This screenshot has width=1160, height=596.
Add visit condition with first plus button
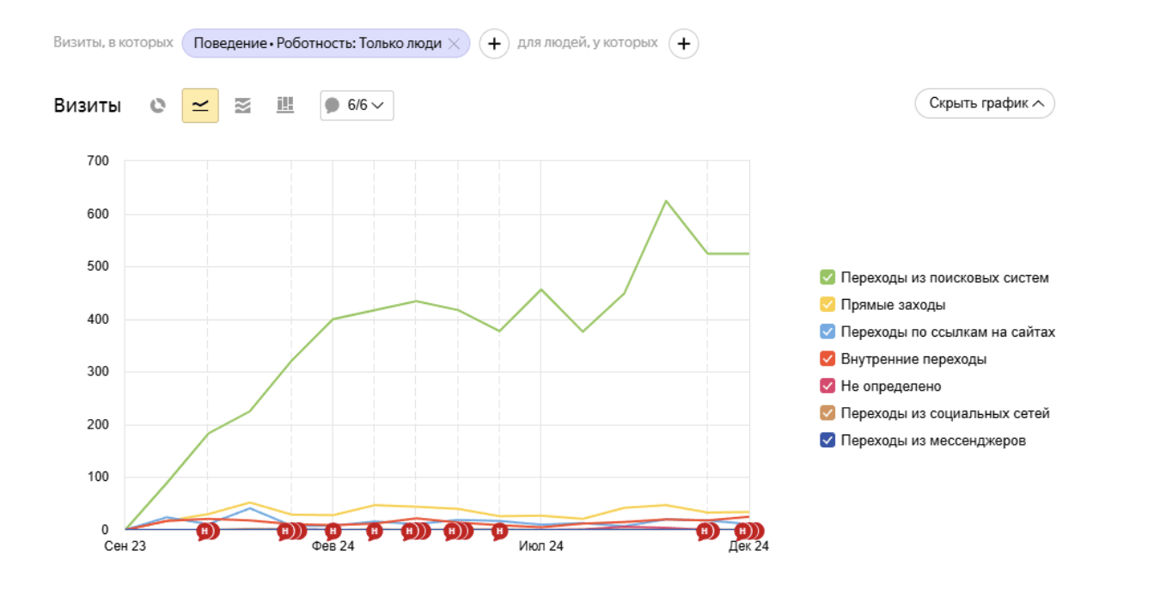coord(494,43)
